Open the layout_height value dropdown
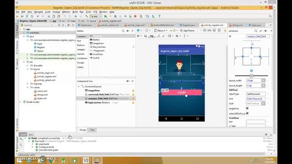 click(263, 86)
